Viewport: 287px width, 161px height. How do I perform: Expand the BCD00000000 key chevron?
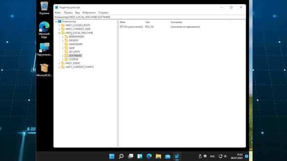(x=63, y=37)
